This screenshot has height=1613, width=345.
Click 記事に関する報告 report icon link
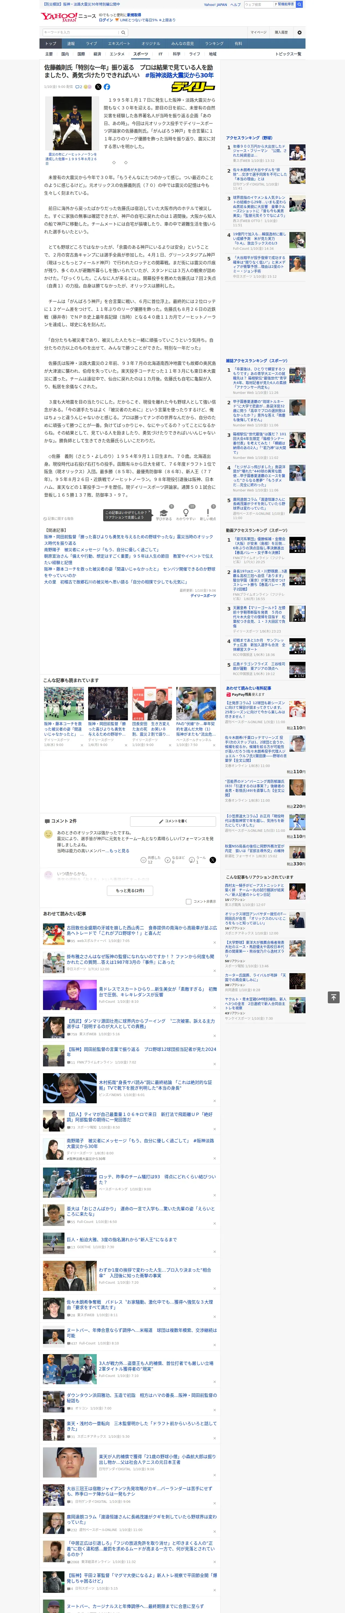59,519
